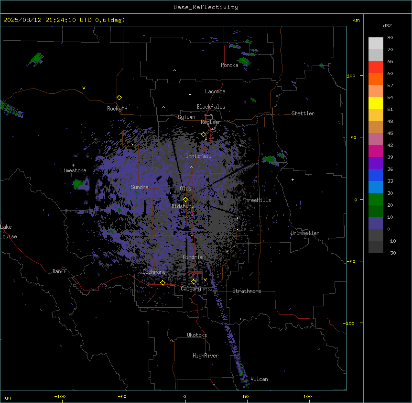Click the magenta 42 dBZ legend swatch
Image resolution: width=412 pixels, height=403 pixels.
point(376,151)
